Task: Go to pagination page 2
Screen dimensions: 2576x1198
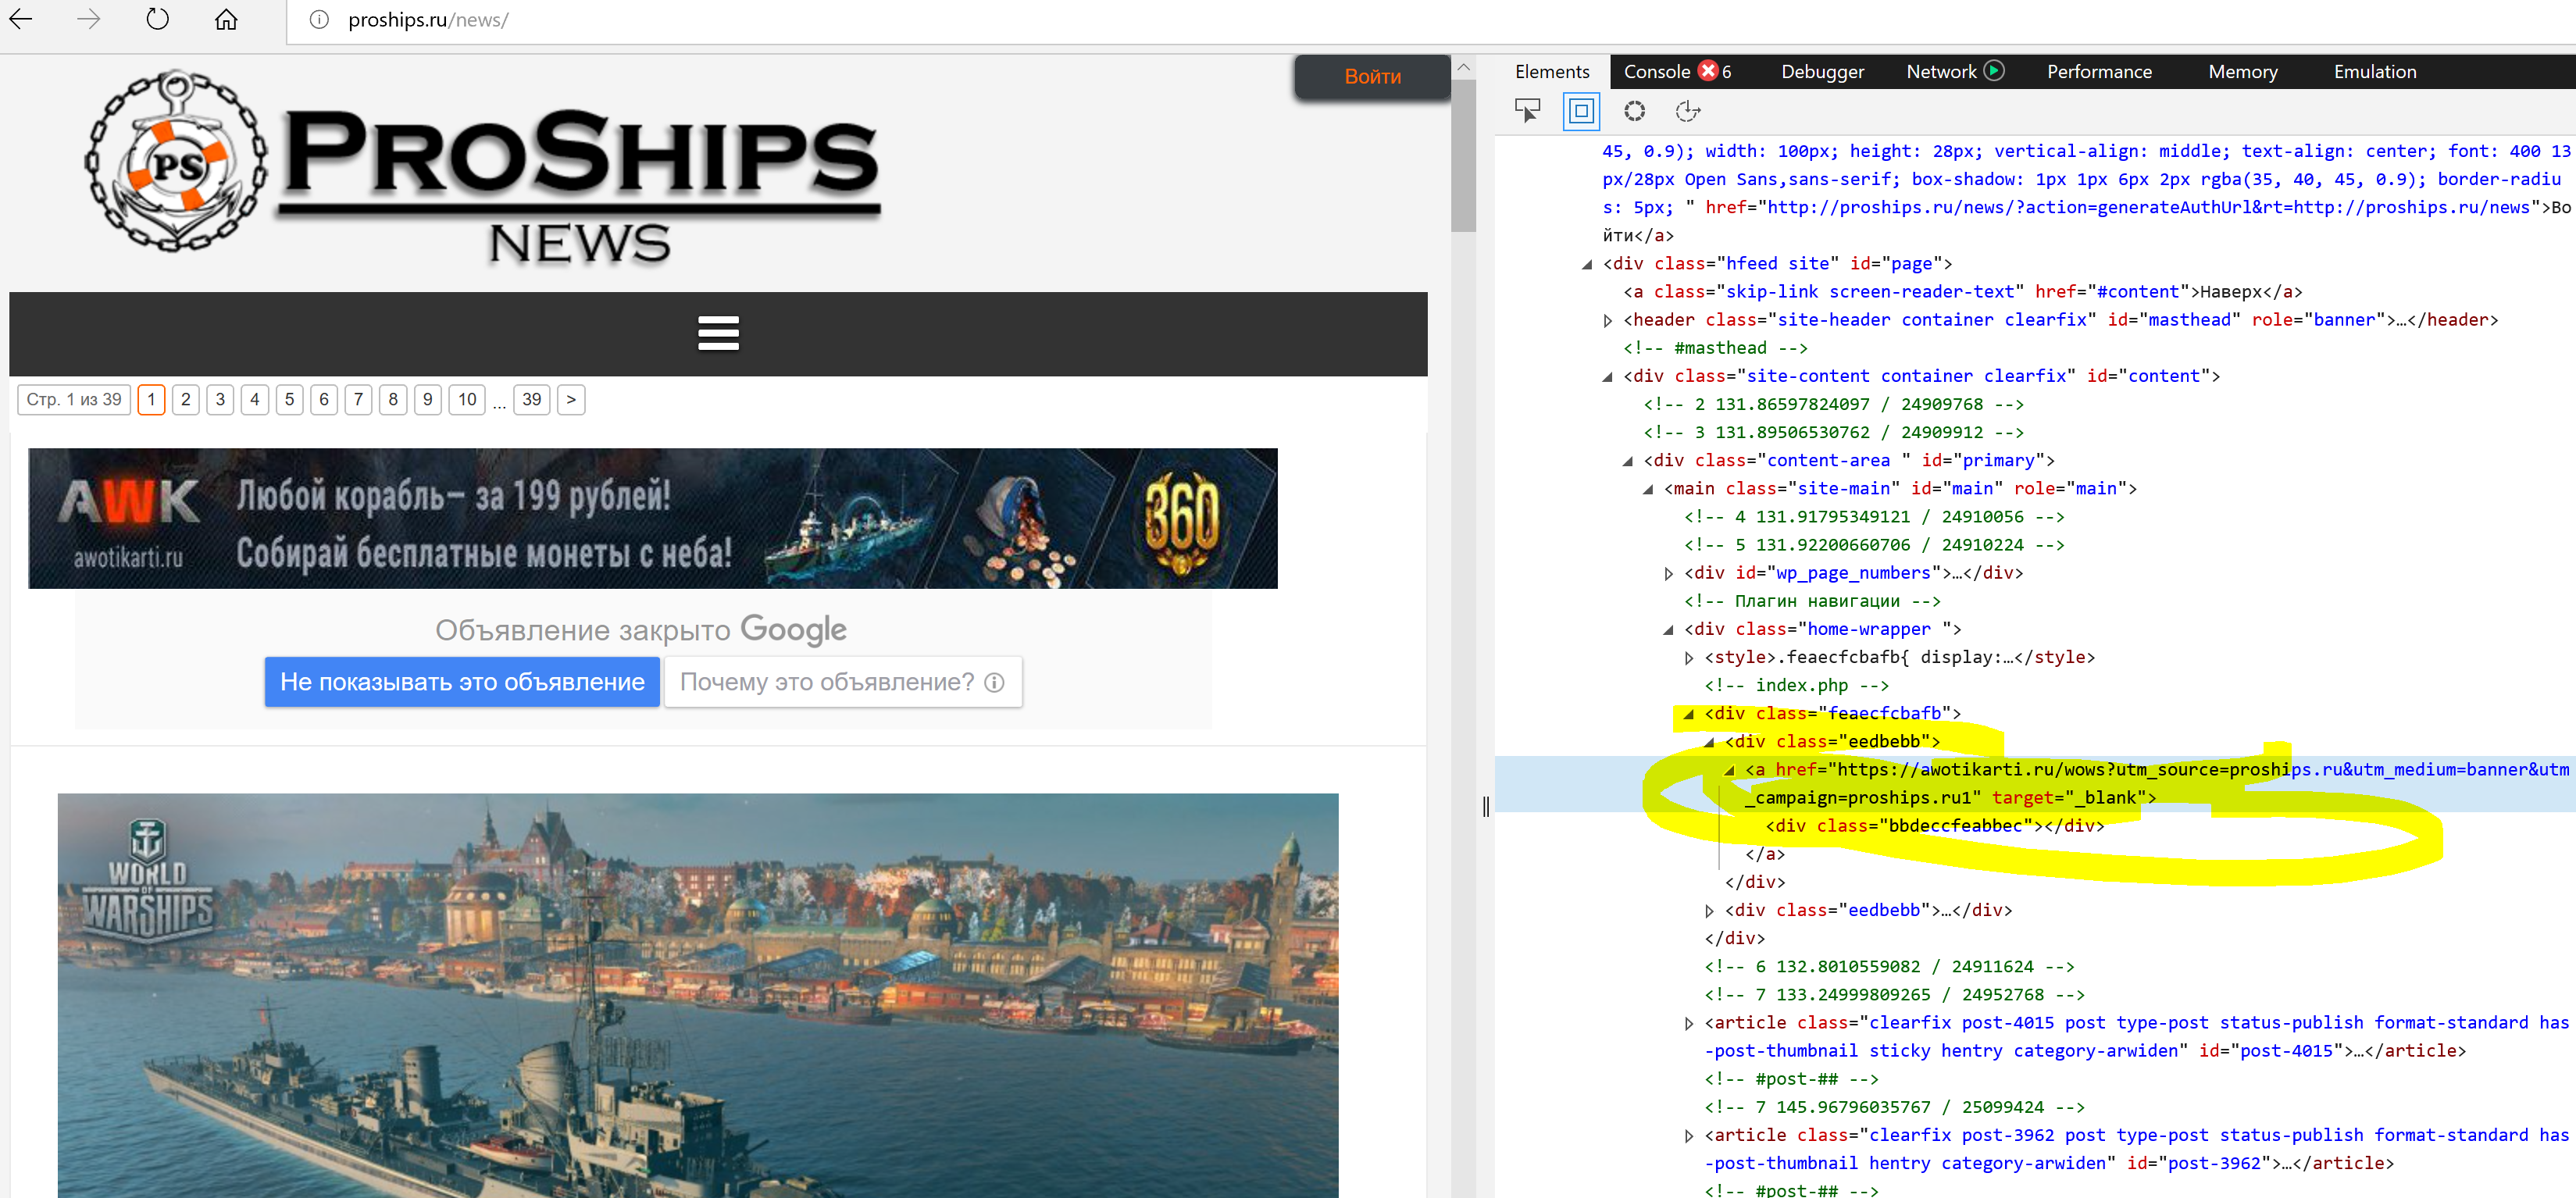Action: (186, 400)
